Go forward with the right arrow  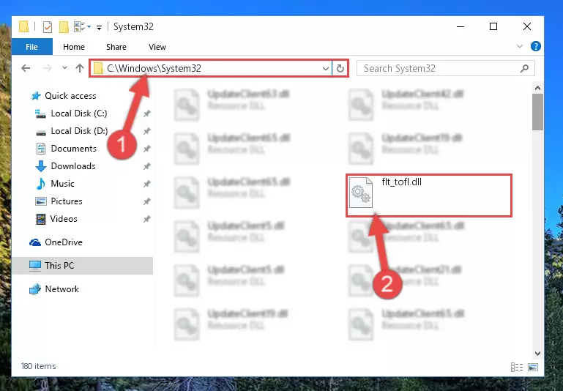point(47,68)
